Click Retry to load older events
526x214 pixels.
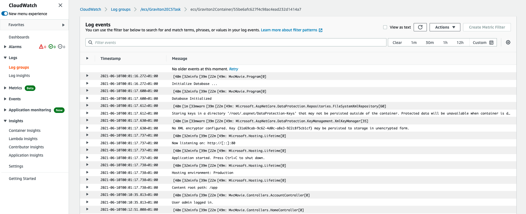(x=233, y=69)
